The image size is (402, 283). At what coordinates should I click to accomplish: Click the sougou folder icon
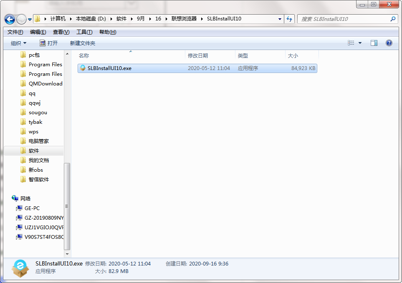point(23,113)
